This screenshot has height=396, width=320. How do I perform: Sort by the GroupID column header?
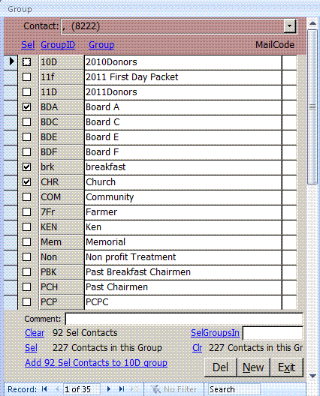(x=58, y=45)
